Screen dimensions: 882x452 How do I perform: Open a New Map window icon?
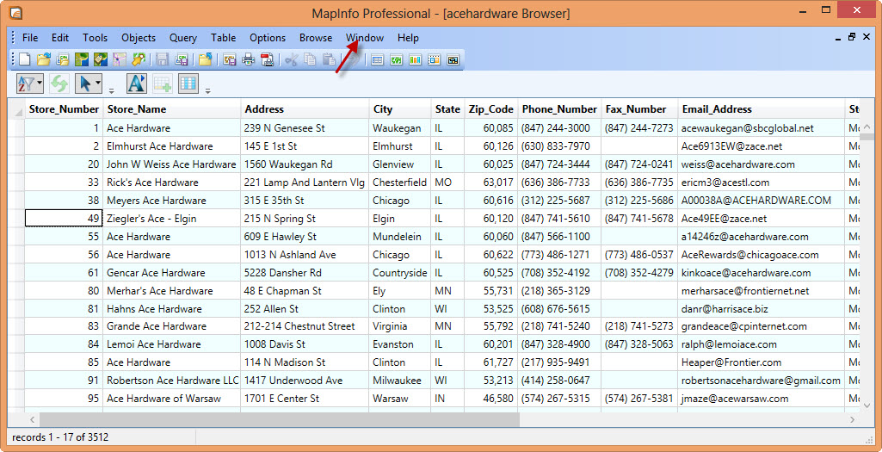[x=397, y=59]
